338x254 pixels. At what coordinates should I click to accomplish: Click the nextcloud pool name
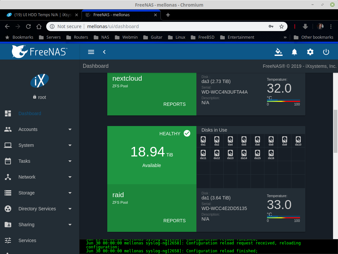pos(127,78)
